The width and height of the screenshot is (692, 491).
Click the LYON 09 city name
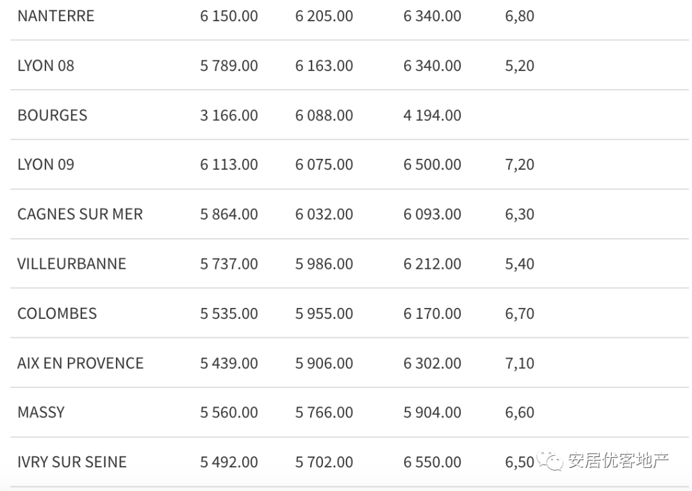point(45,165)
